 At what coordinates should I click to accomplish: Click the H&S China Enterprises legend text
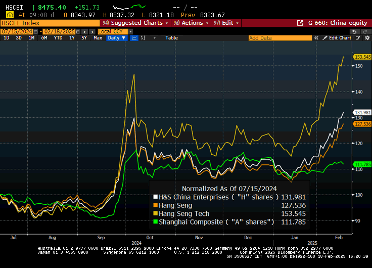point(218,197)
